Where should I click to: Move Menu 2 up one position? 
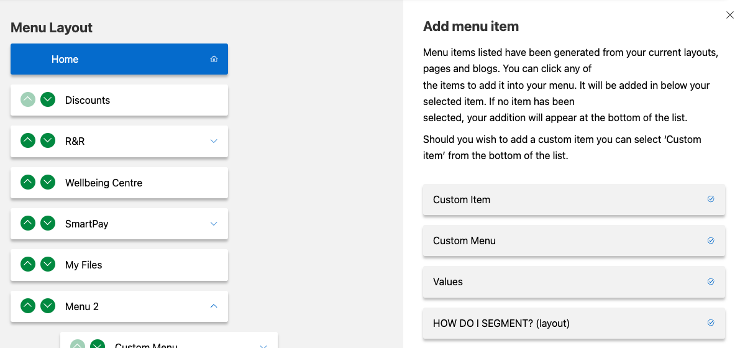coord(29,306)
